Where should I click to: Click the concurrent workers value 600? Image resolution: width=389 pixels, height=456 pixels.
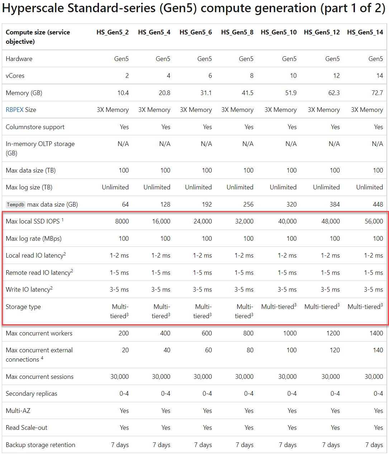tap(207, 333)
